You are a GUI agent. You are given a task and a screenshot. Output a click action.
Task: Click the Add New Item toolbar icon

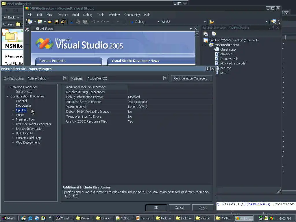click(x=40, y=22)
